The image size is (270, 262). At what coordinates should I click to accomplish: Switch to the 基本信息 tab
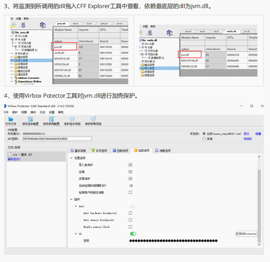tap(78, 150)
